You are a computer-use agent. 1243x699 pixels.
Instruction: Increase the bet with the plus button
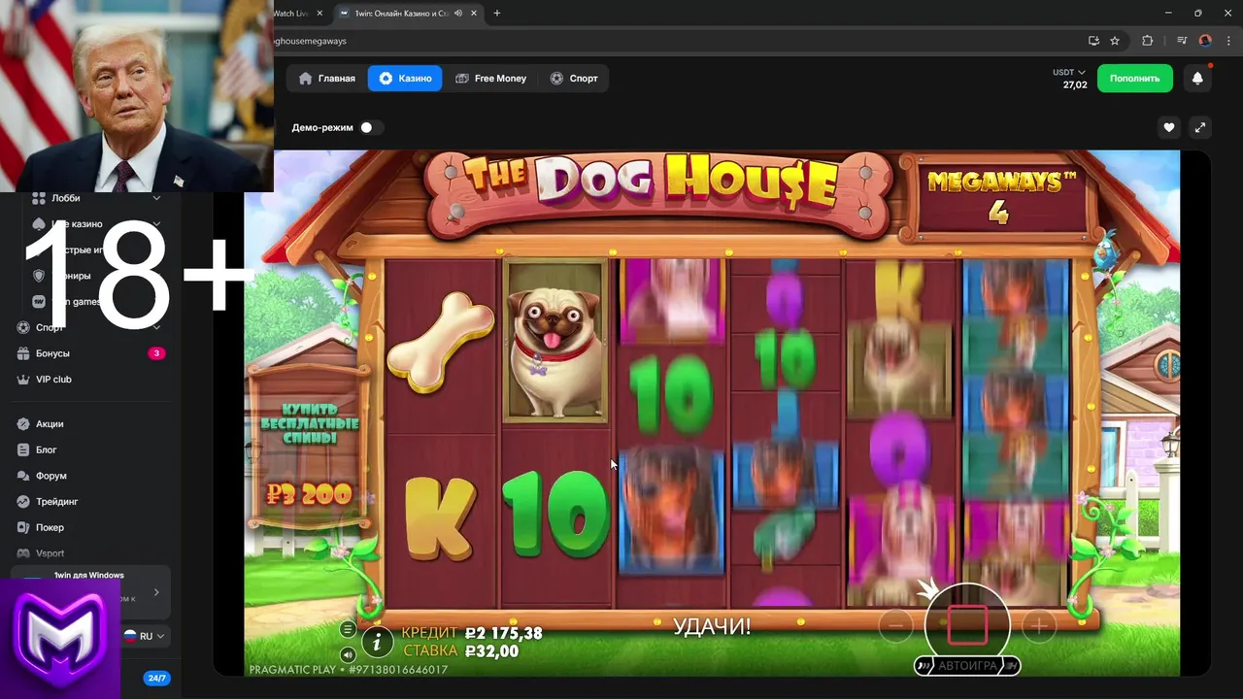coord(1038,626)
